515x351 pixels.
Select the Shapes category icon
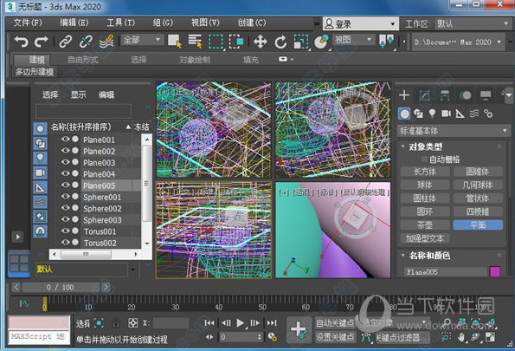click(418, 114)
